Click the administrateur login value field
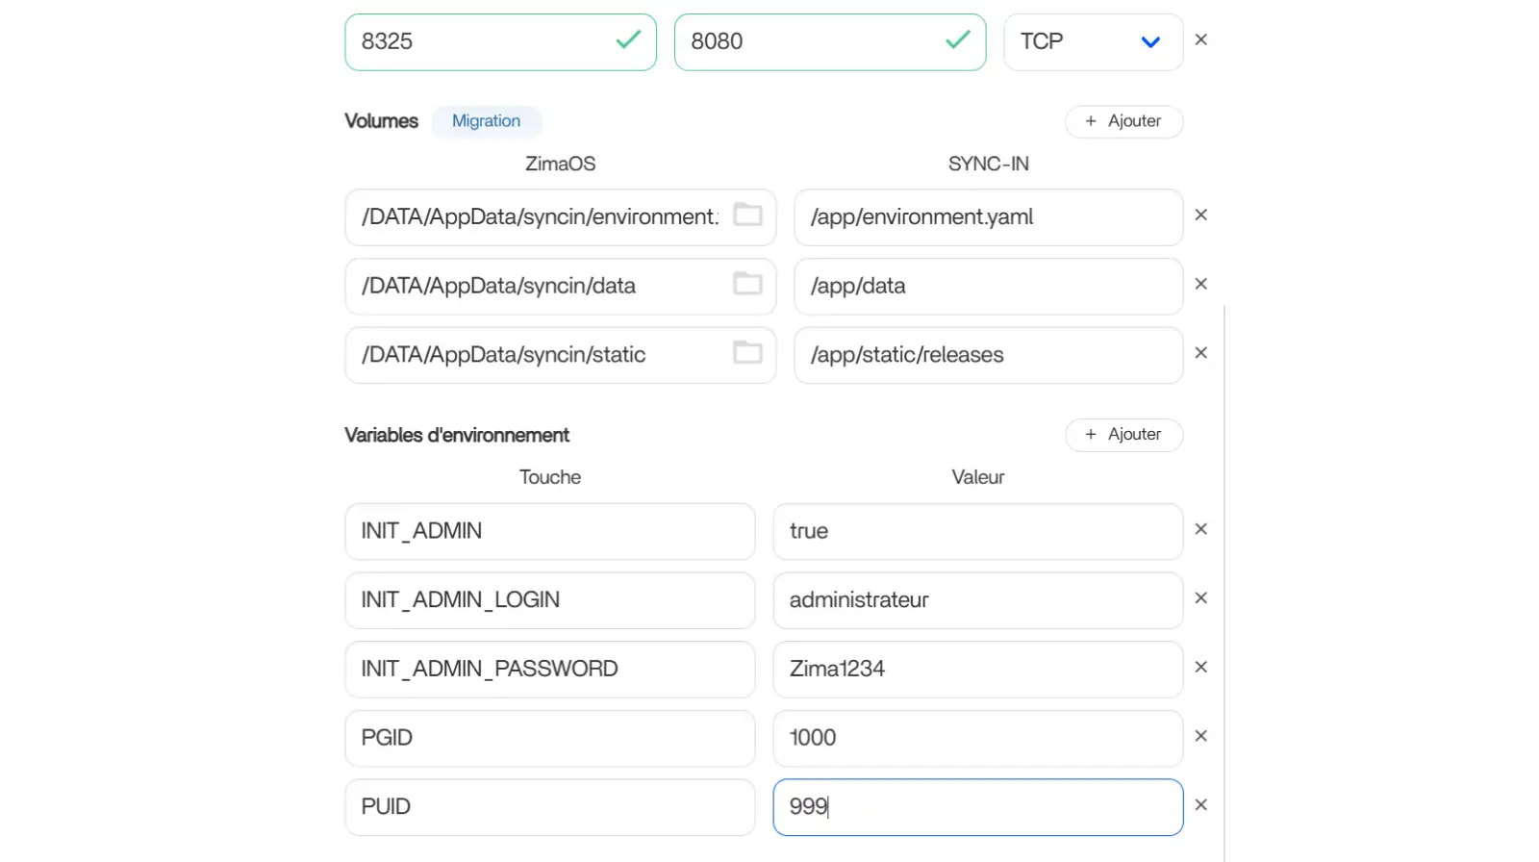Image resolution: width=1539 pixels, height=862 pixels. point(976,600)
